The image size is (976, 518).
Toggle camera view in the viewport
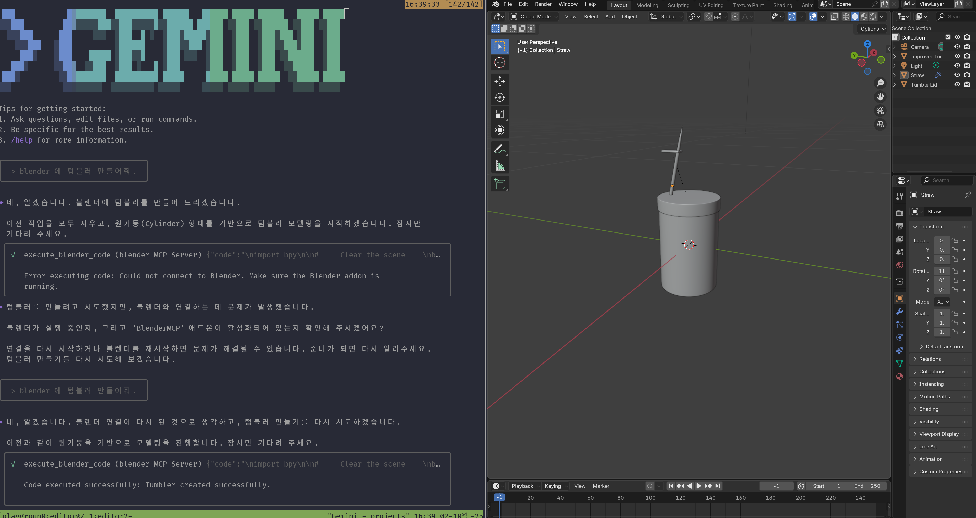pyautogui.click(x=880, y=111)
